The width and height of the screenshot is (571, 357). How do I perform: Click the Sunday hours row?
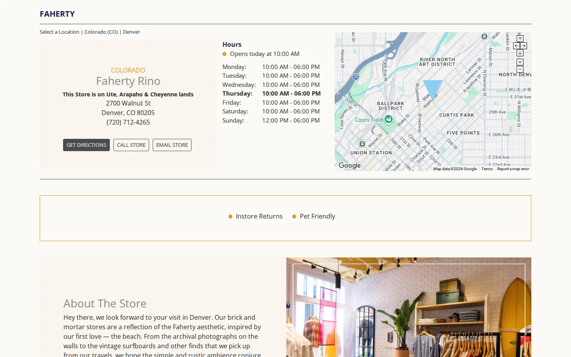271,121
